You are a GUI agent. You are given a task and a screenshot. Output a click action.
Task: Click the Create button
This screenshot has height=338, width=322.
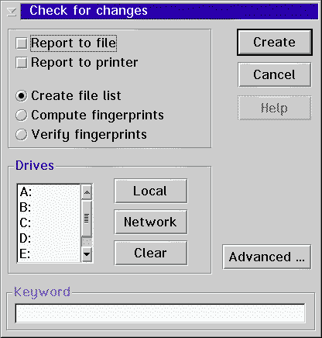pyautogui.click(x=275, y=43)
